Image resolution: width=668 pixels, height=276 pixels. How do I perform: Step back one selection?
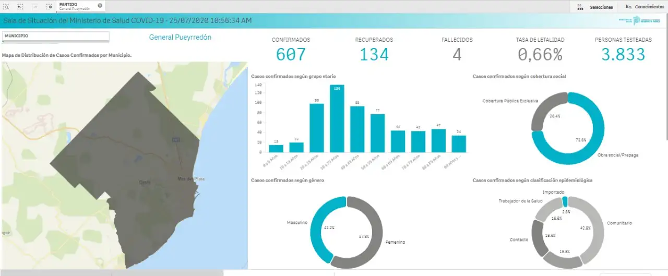tap(20, 6)
